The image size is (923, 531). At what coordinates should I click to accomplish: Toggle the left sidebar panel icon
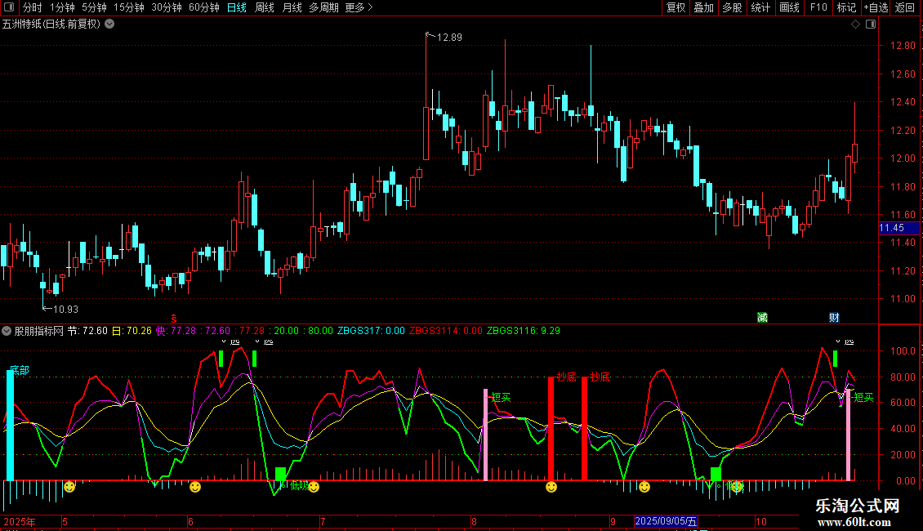point(9,7)
